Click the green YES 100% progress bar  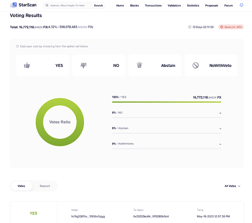[x=167, y=102]
